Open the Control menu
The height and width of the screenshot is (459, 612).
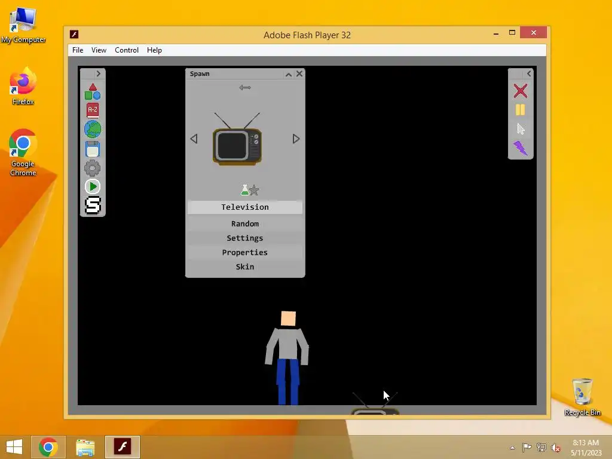[127, 50]
